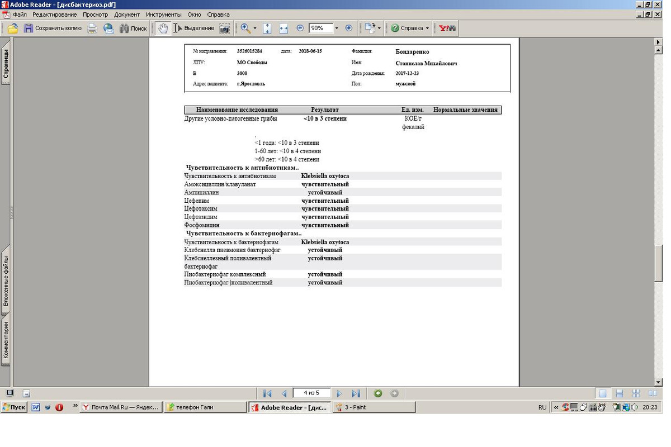Expand zoom tool dropdown arrow

coord(255,28)
